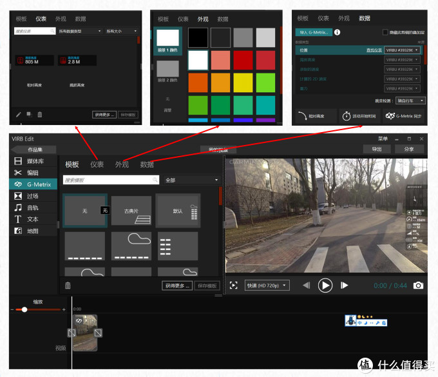
Task: Switch to 外观 tab in main window
Action: 122,164
